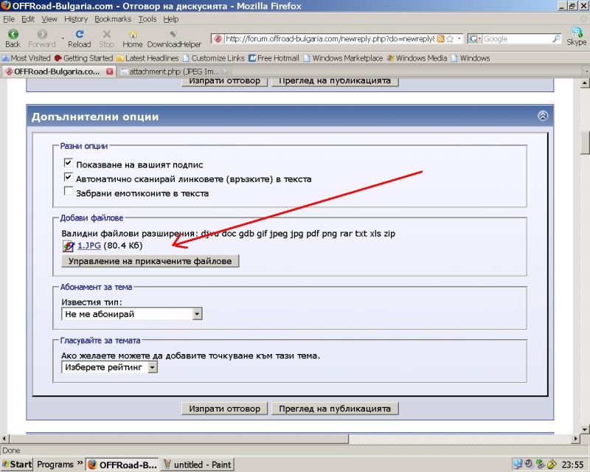Go back with the Back arrow icon
Image resolution: width=590 pixels, height=472 pixels.
pos(13,34)
